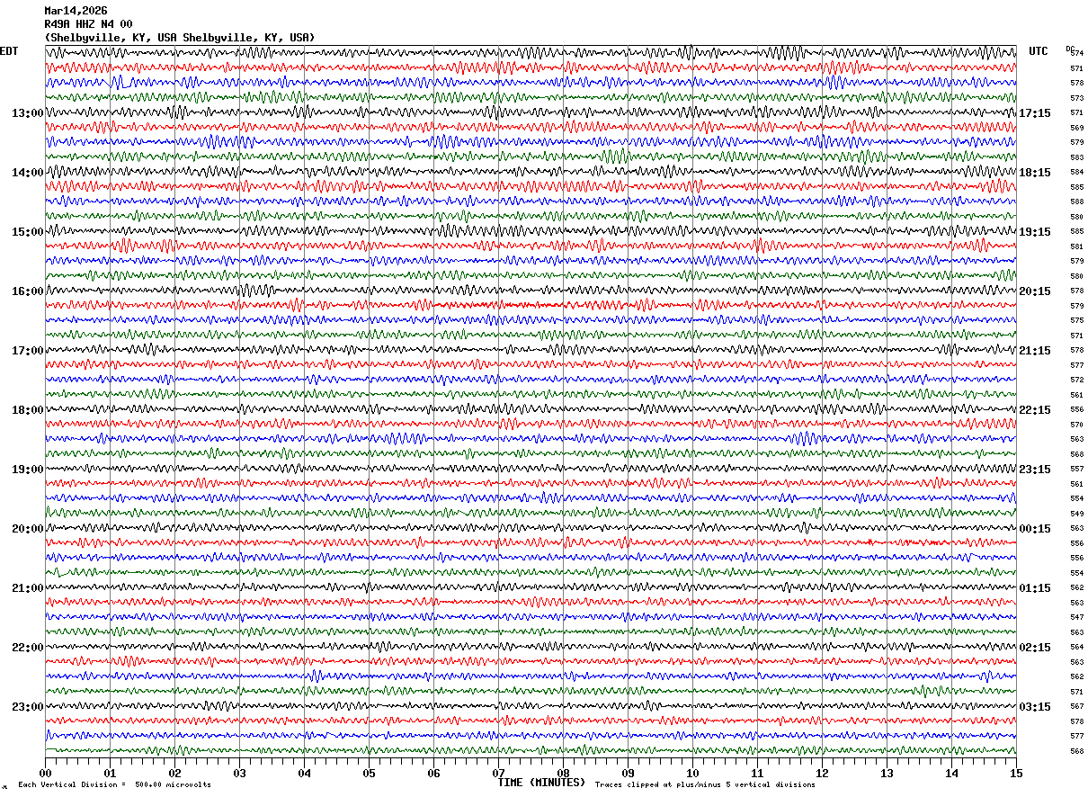Click the DC offset value "573"
Image resolution: width=1088 pixels, height=797 pixels.
[1076, 98]
